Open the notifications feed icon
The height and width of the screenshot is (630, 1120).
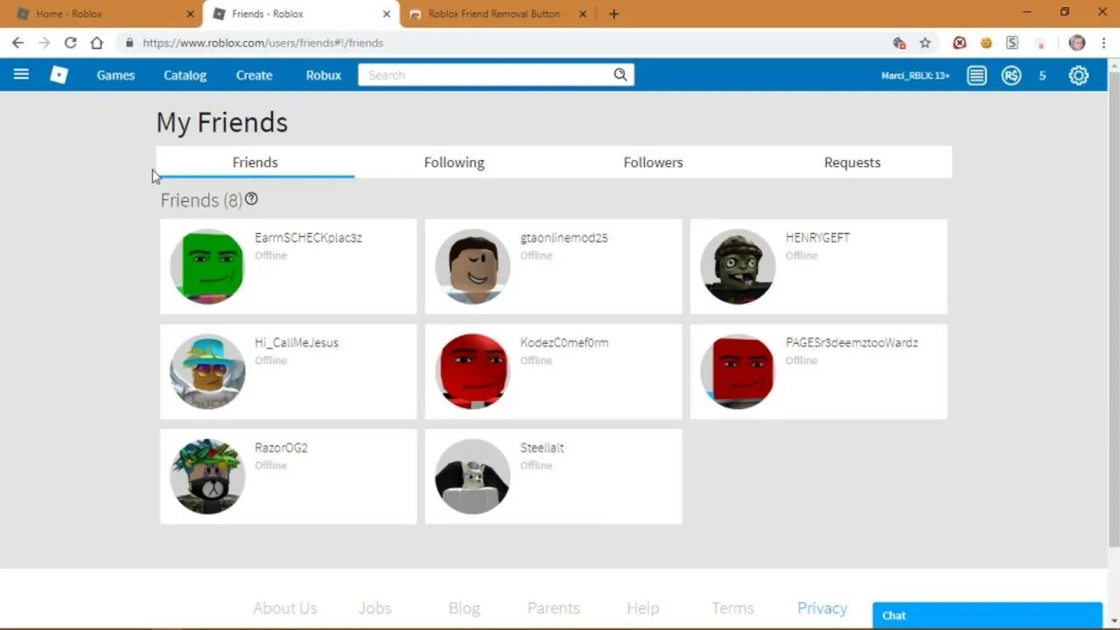click(976, 75)
